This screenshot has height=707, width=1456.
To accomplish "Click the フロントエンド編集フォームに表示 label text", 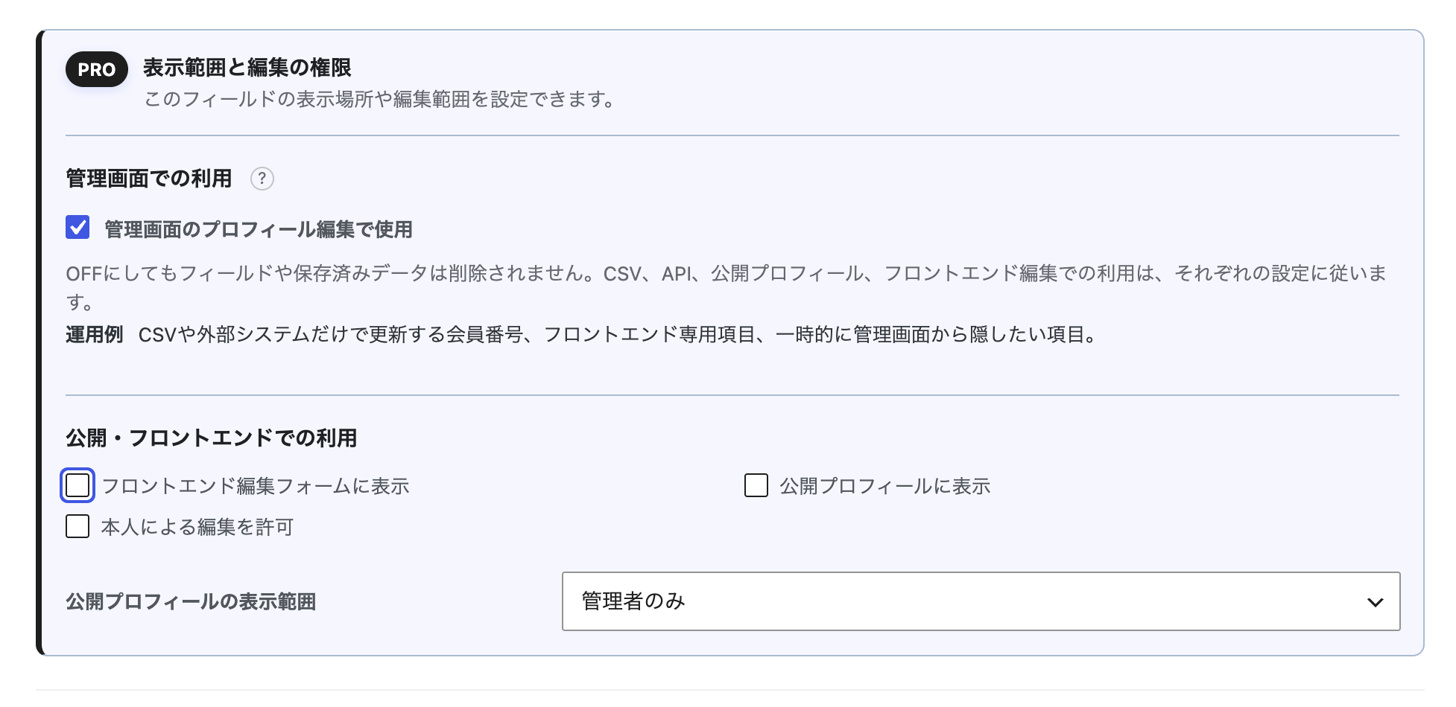I will coord(256,486).
